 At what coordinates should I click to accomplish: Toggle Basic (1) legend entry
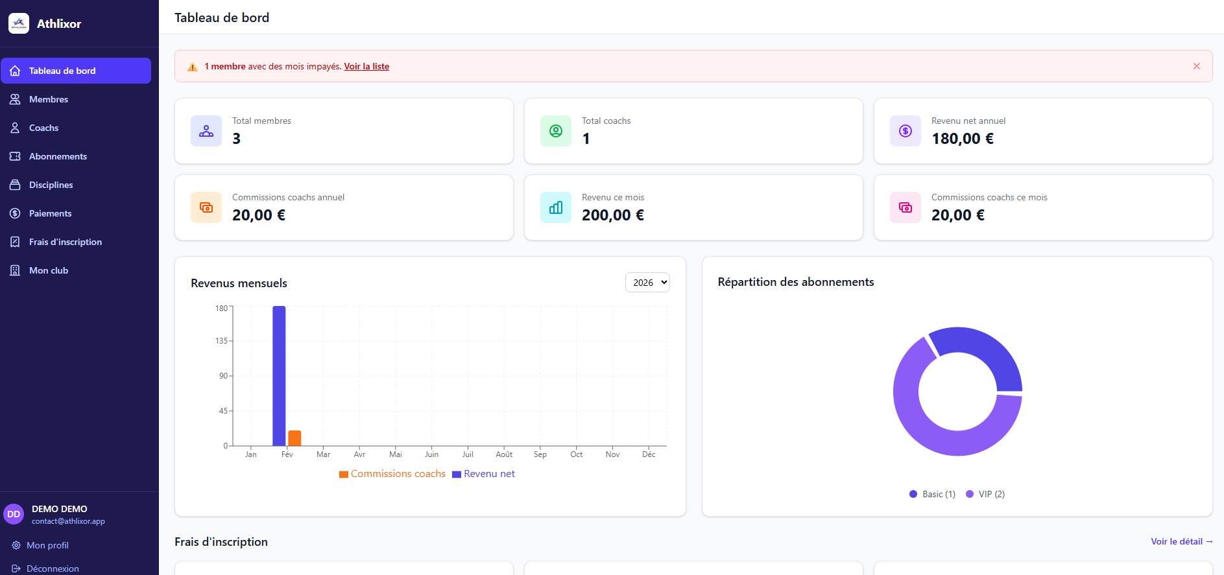pyautogui.click(x=932, y=494)
